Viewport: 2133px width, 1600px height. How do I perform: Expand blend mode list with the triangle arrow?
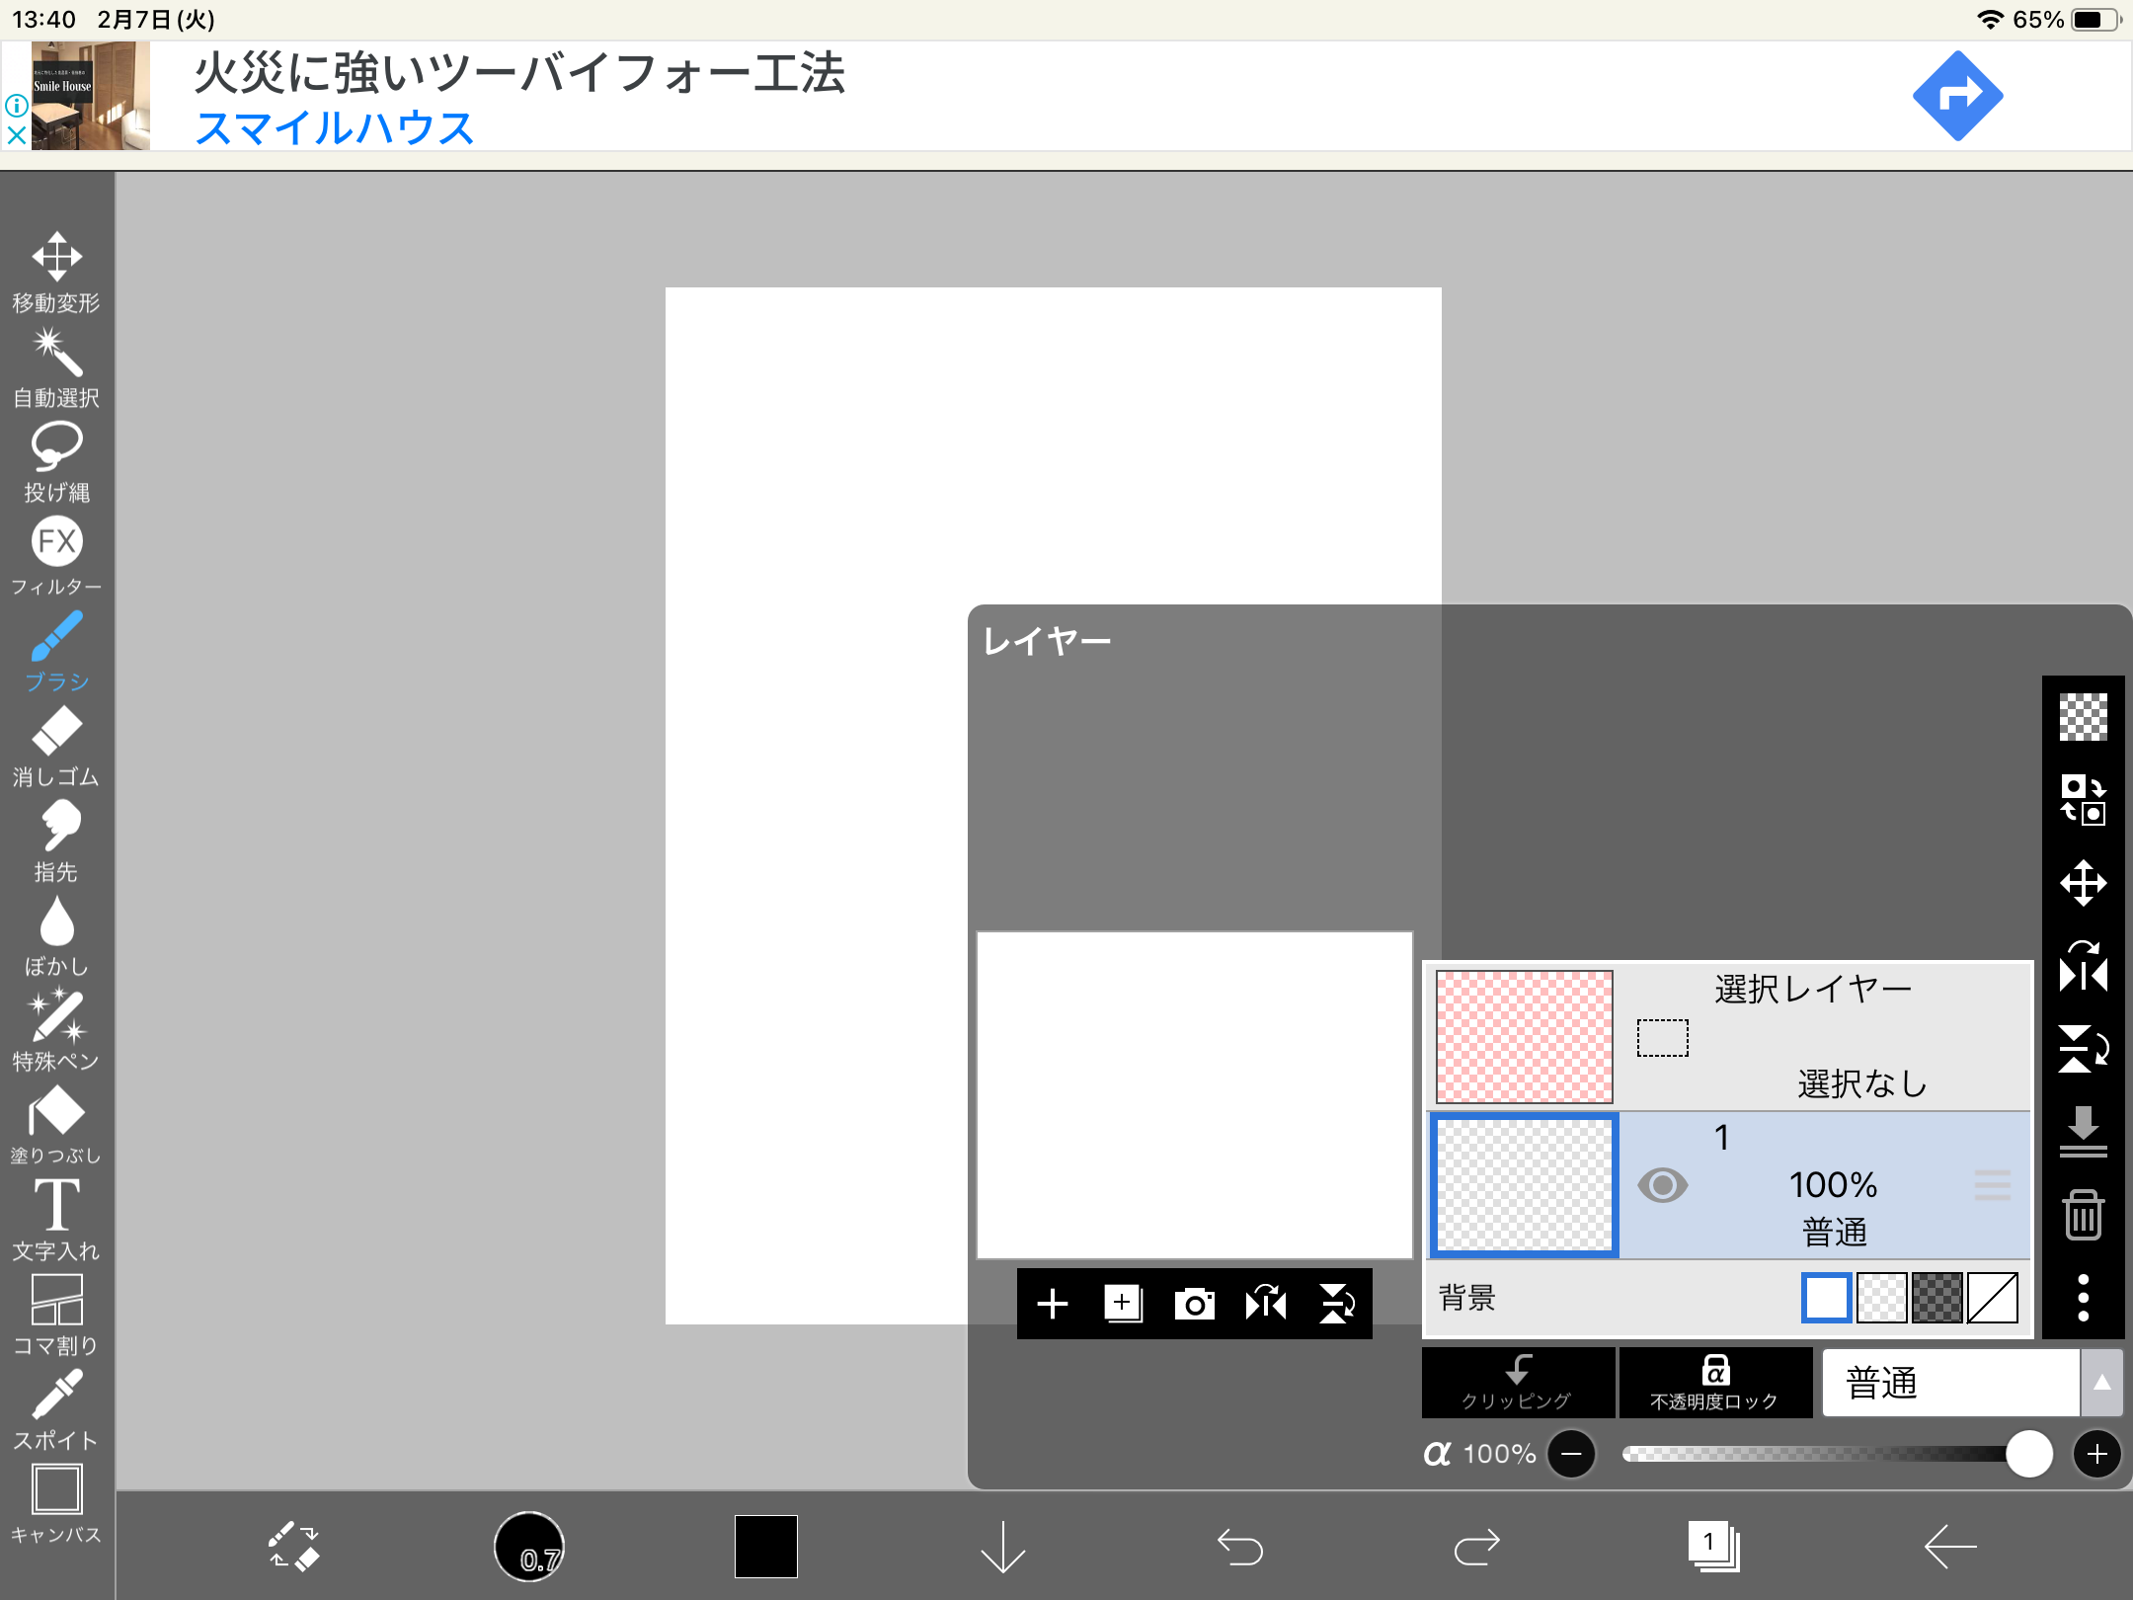coord(2101,1382)
